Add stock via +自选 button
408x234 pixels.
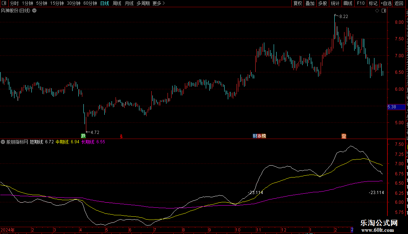386,3
